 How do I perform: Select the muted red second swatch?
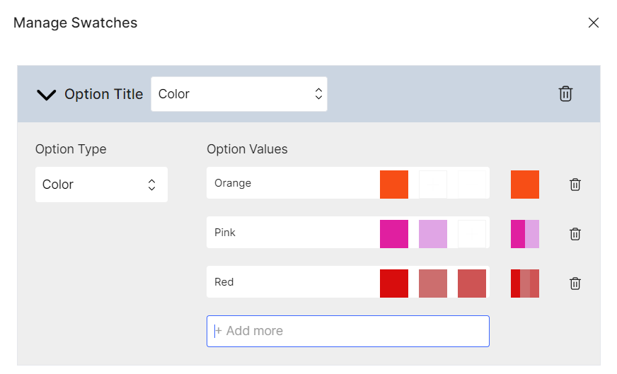point(433,284)
